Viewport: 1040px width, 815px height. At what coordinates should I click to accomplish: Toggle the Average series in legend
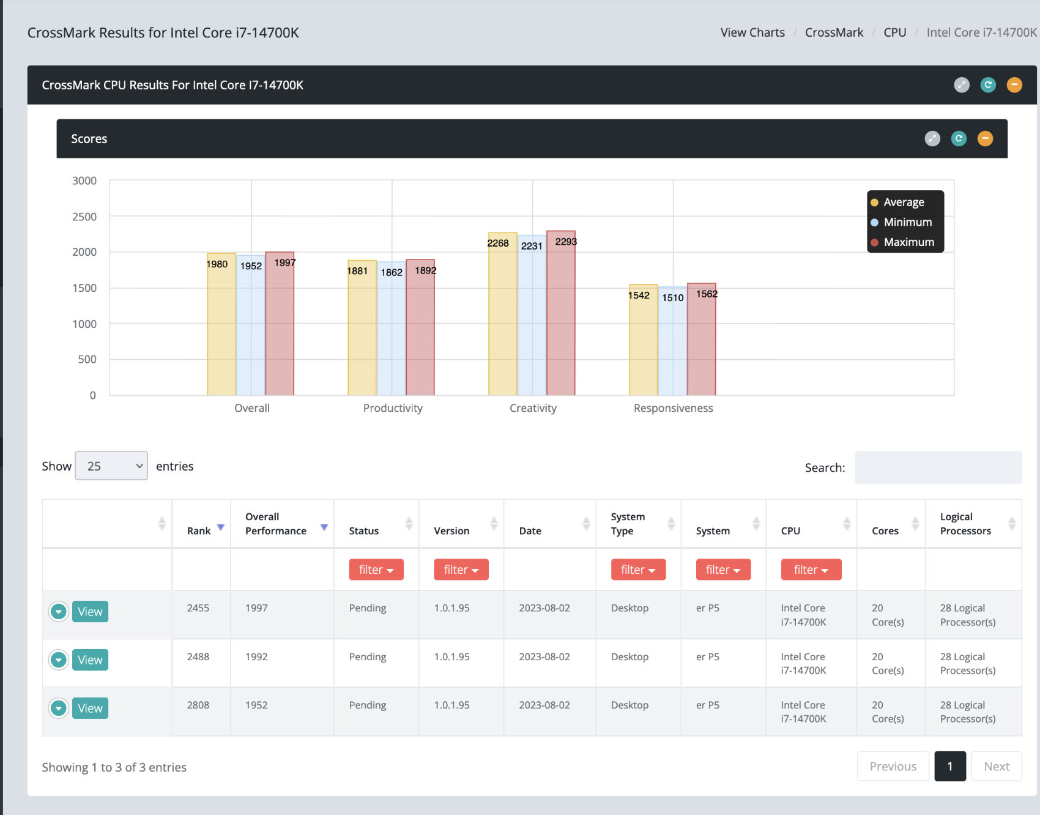point(897,202)
